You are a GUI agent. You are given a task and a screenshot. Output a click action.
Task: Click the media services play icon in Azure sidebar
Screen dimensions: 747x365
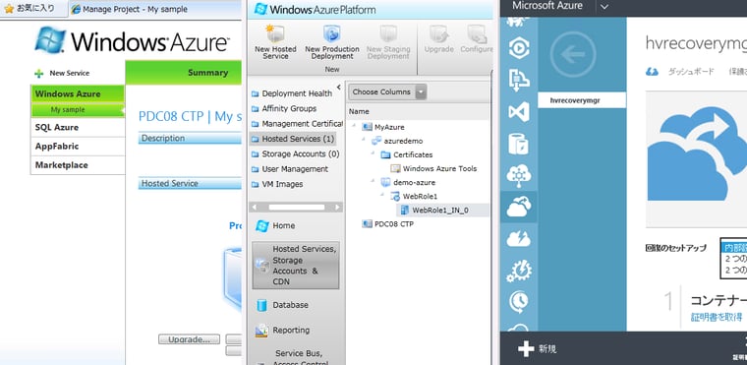(x=518, y=48)
